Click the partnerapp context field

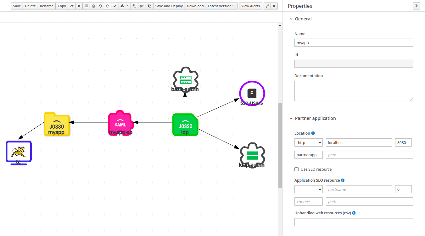click(309, 155)
